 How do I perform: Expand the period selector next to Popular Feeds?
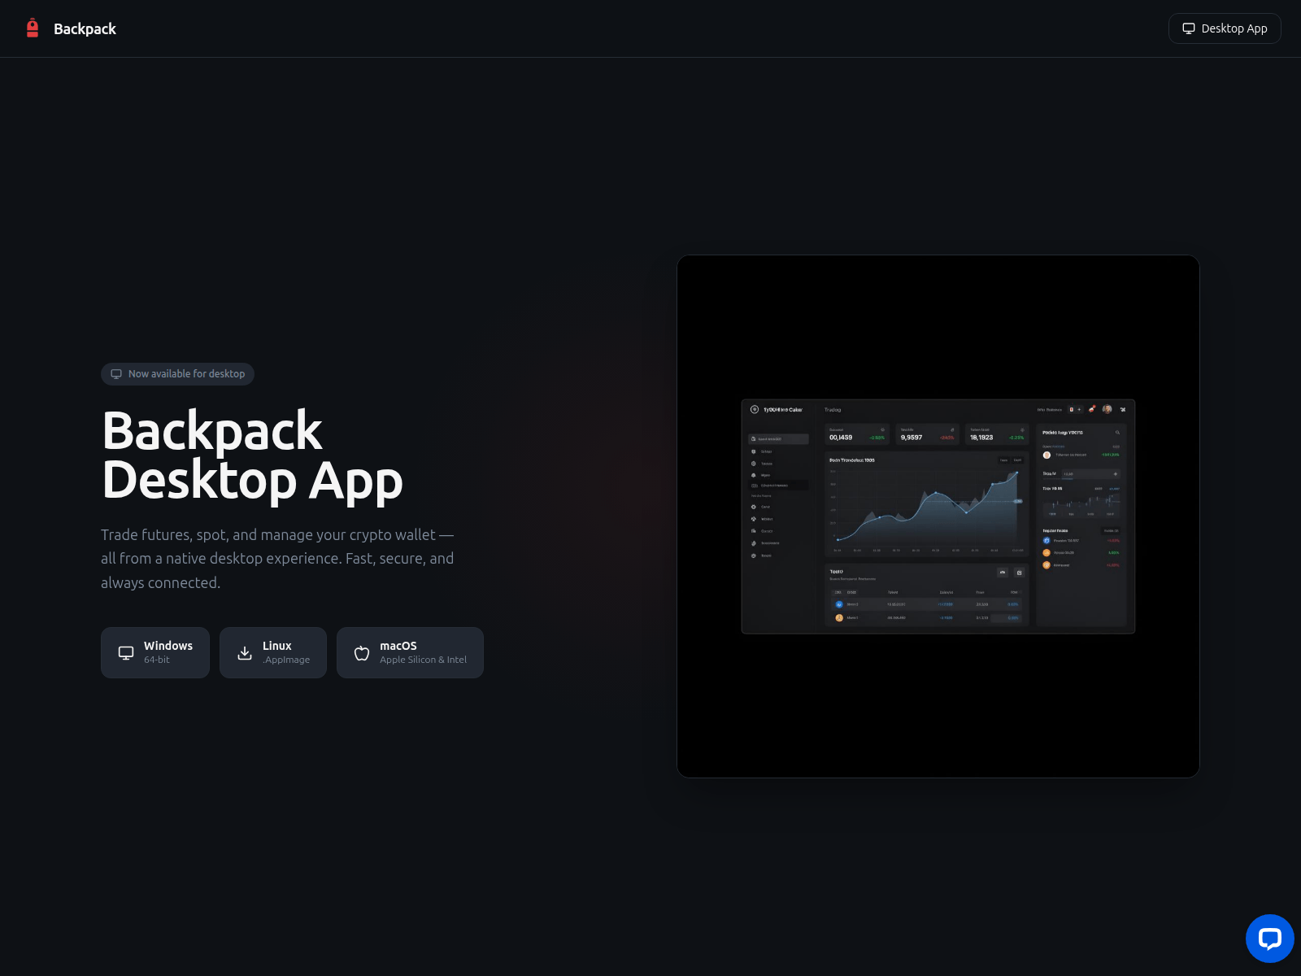click(1111, 531)
